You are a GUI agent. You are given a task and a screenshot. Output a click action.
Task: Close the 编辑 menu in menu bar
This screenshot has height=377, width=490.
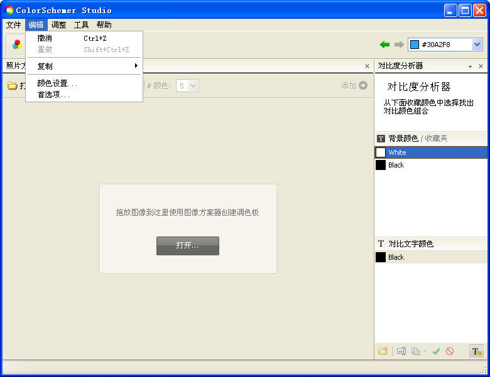36,24
